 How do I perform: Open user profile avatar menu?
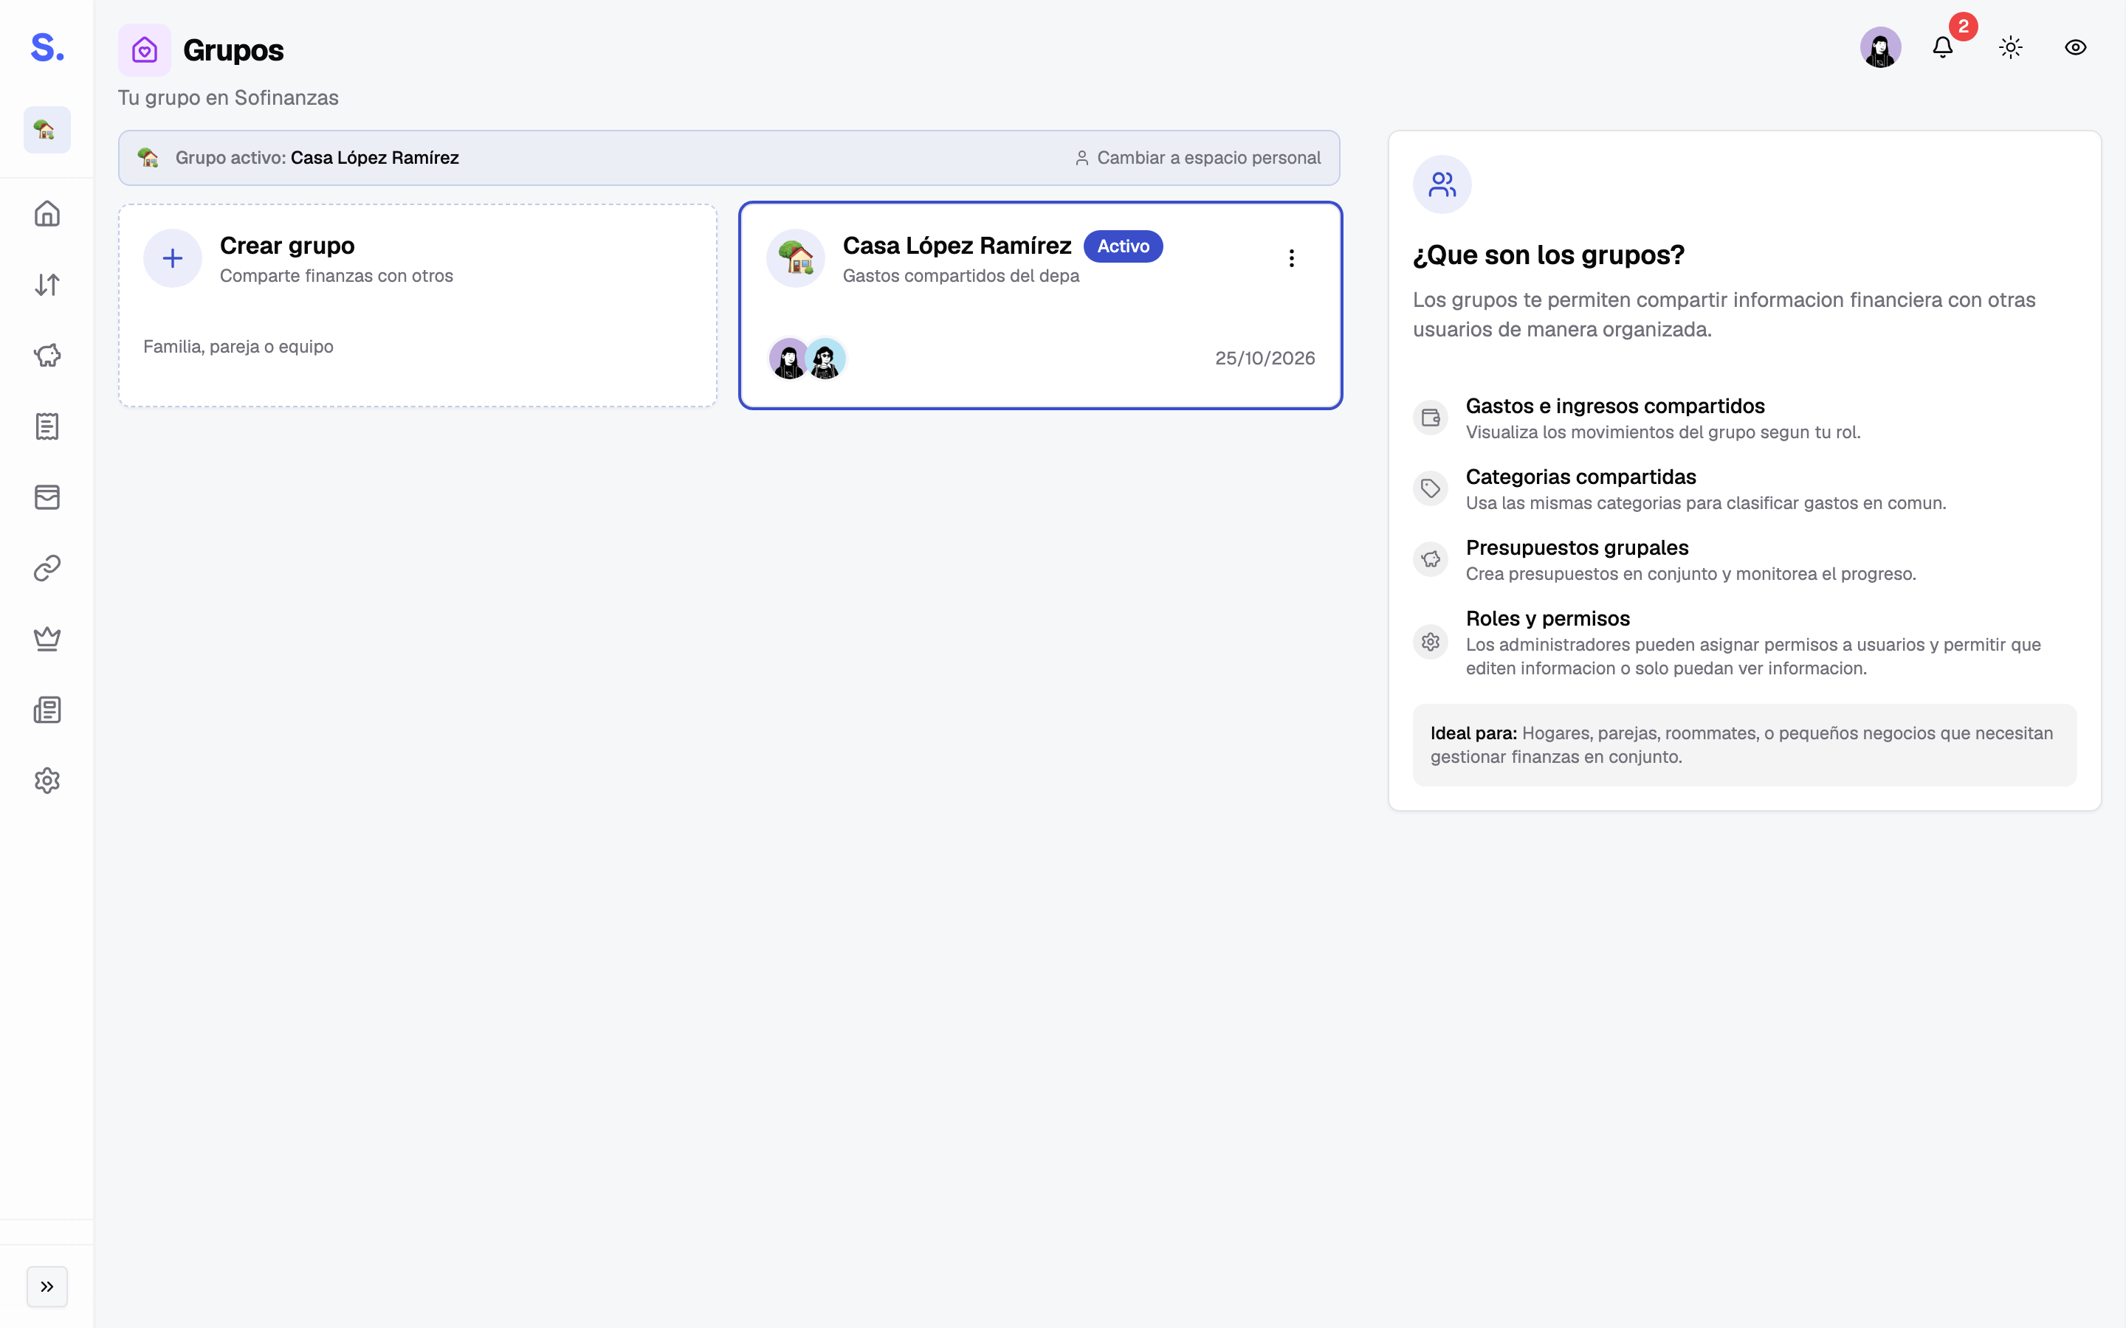(1881, 47)
